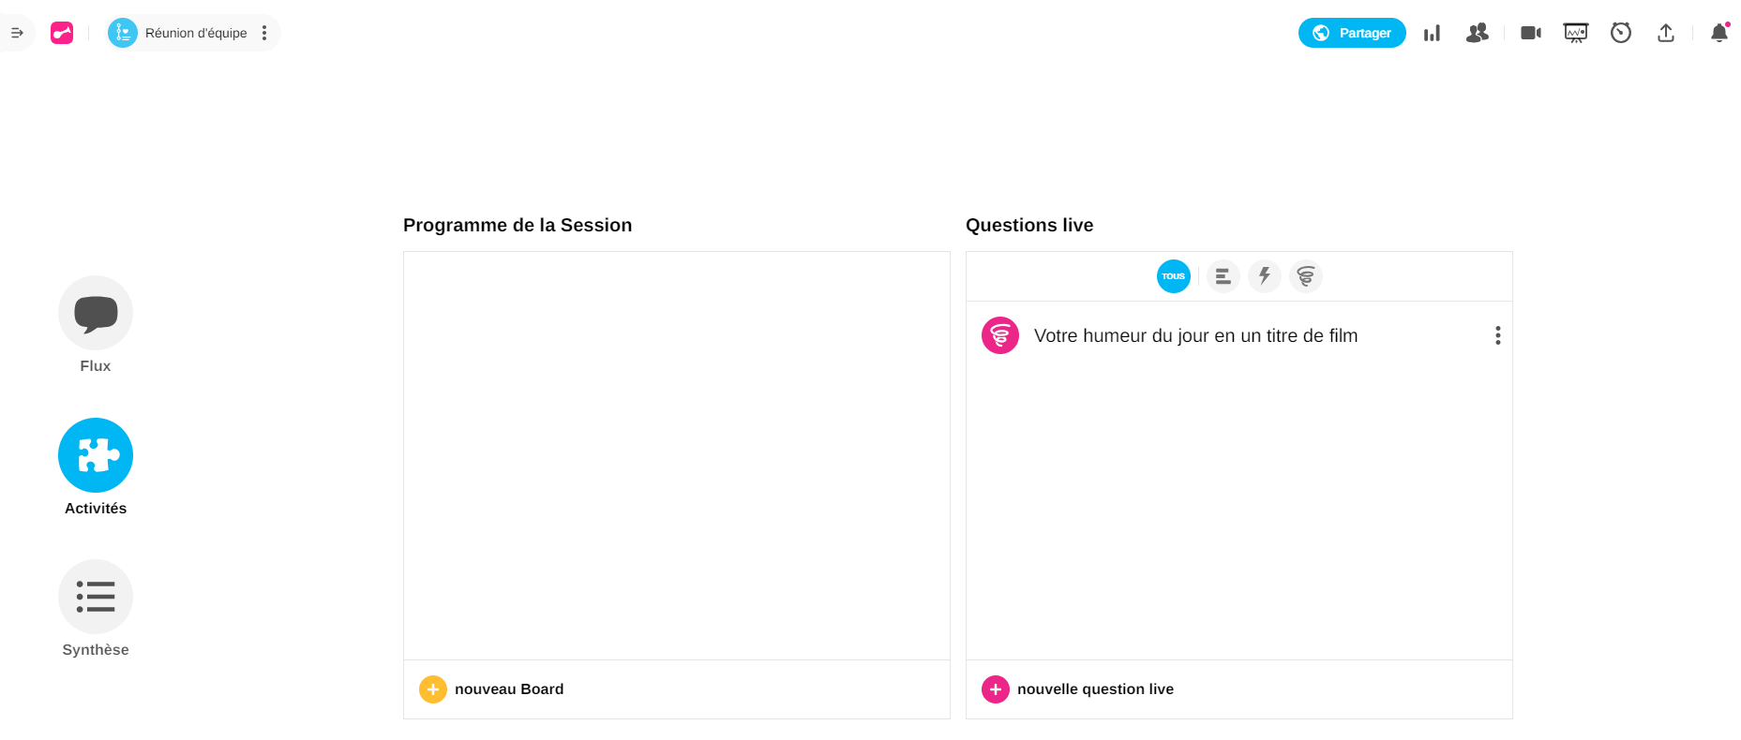Filter live questions by poll type

[1223, 276]
